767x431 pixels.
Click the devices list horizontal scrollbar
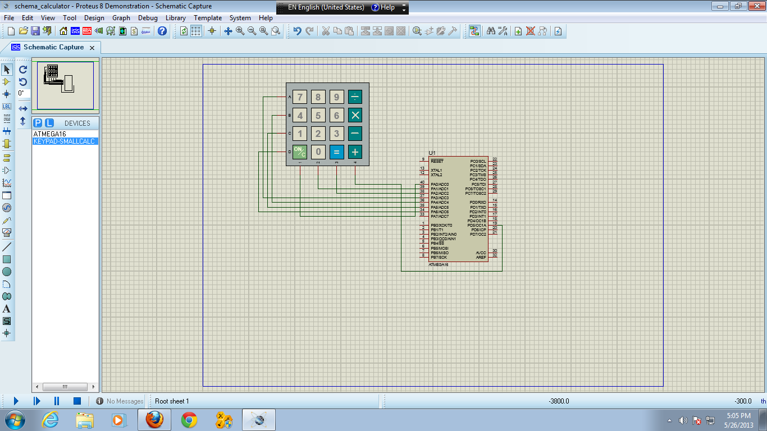click(65, 387)
